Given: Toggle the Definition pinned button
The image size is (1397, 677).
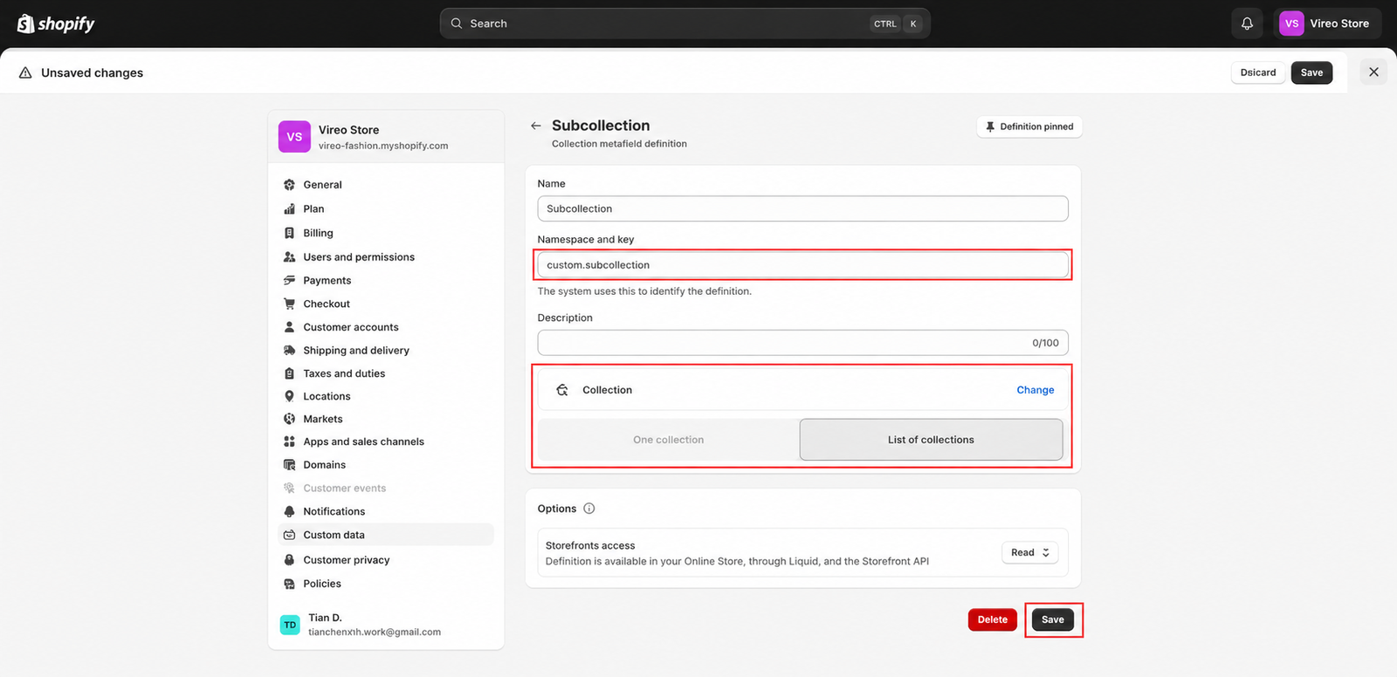Looking at the screenshot, I should tap(1029, 127).
